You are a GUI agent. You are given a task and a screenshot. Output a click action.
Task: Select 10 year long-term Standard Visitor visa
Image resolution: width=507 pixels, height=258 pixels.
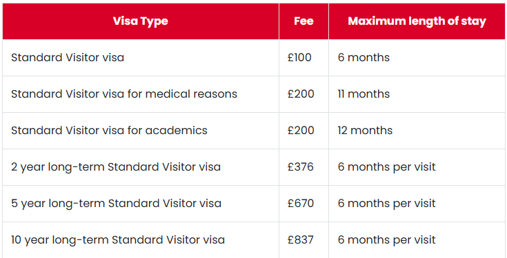pos(118,240)
